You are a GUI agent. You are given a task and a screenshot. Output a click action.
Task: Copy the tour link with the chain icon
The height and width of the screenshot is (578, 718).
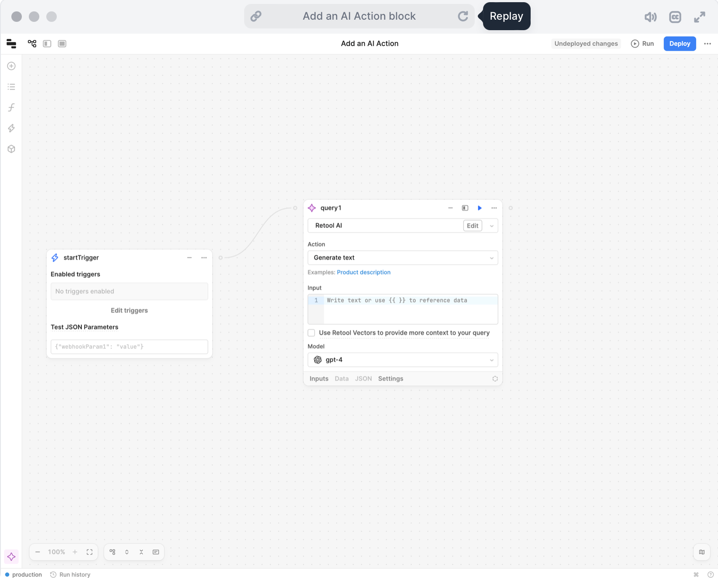click(x=256, y=16)
